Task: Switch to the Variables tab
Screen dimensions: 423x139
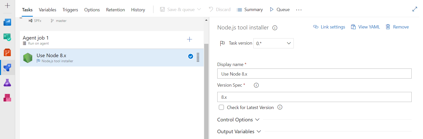Action: 47,10
